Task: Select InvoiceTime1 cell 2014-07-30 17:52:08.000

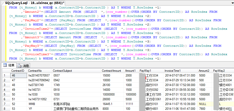Action: (180, 85)
